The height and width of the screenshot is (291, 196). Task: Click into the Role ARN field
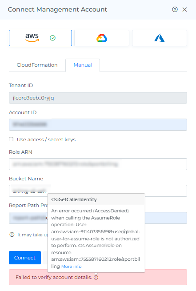coord(98,164)
